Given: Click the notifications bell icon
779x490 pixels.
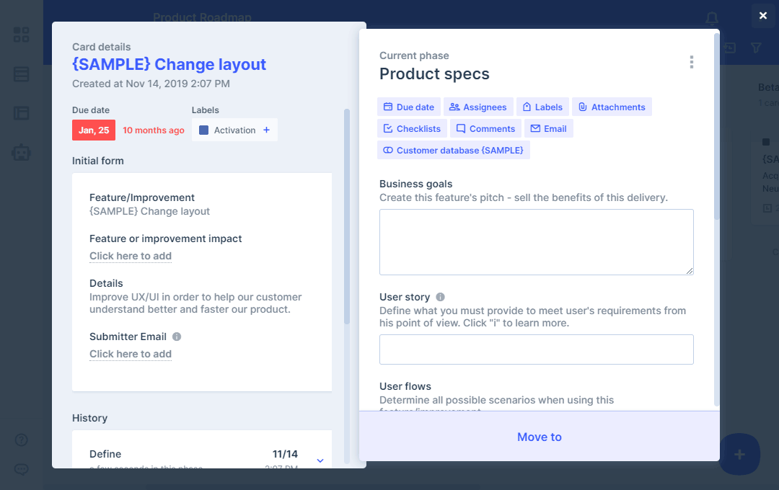Looking at the screenshot, I should click(712, 18).
